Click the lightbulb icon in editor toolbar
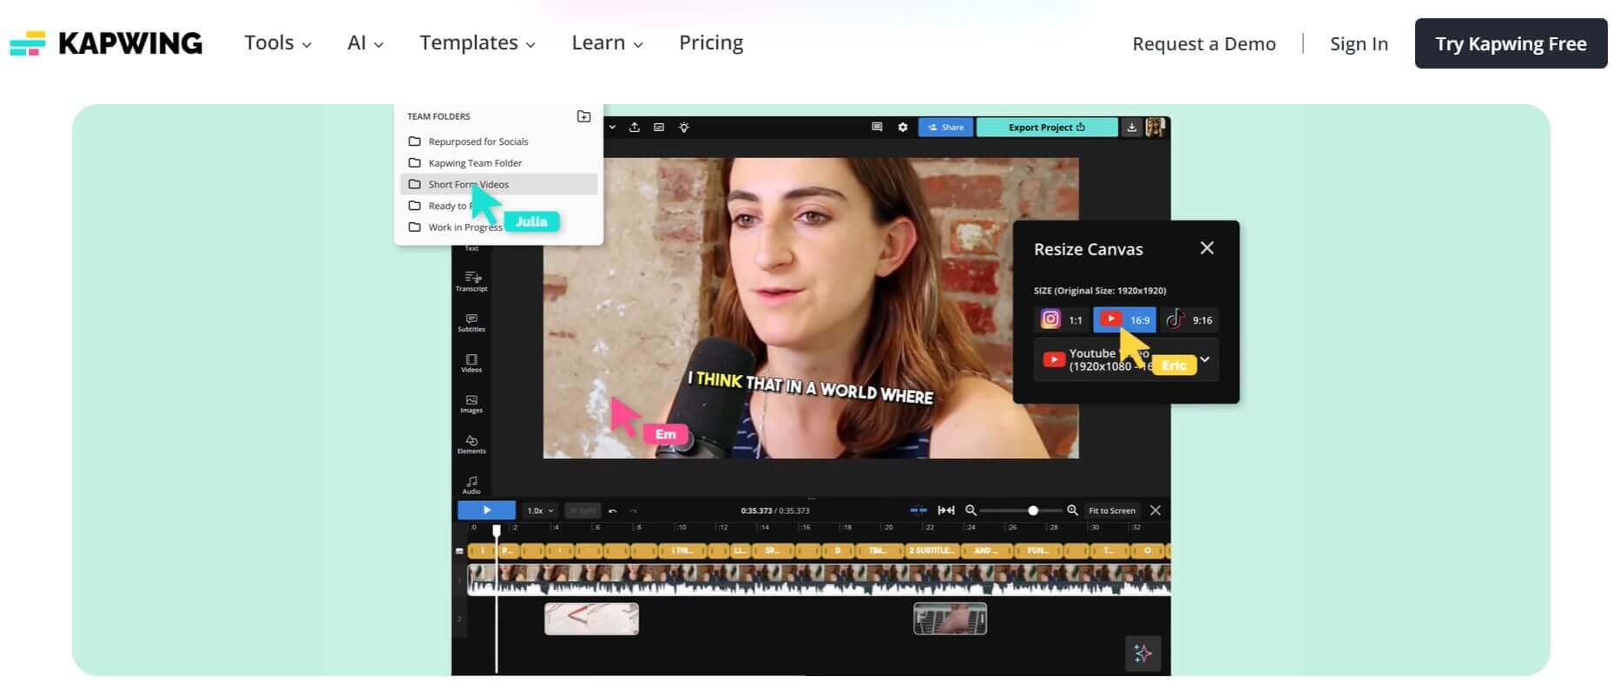 click(684, 128)
